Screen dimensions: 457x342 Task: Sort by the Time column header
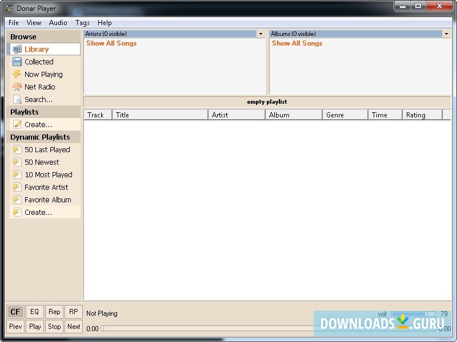click(x=385, y=115)
